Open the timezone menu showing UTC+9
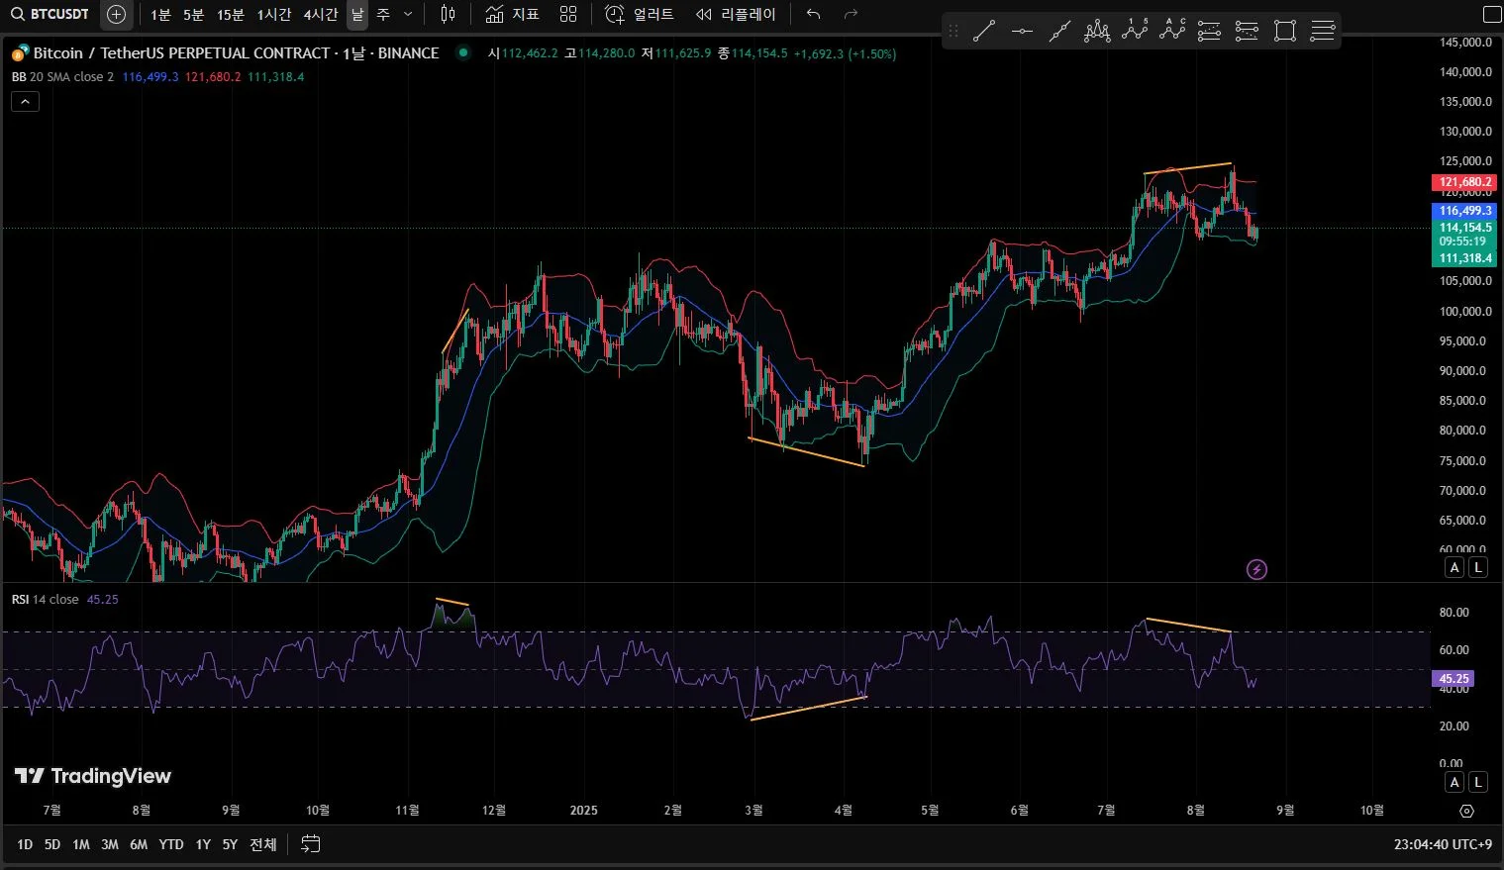Viewport: 1504px width, 870px height. coord(1443,844)
